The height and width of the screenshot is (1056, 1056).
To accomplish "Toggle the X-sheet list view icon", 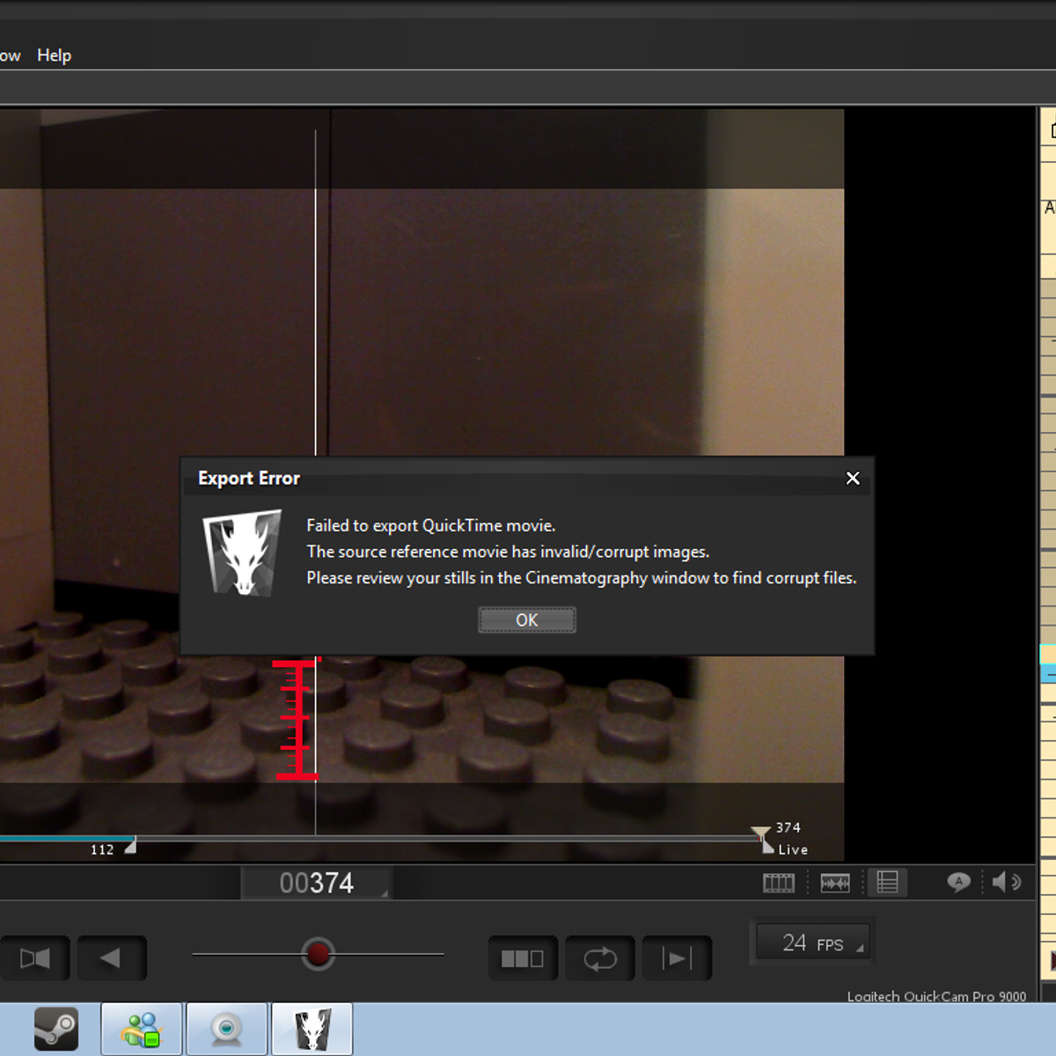I will pos(887,883).
